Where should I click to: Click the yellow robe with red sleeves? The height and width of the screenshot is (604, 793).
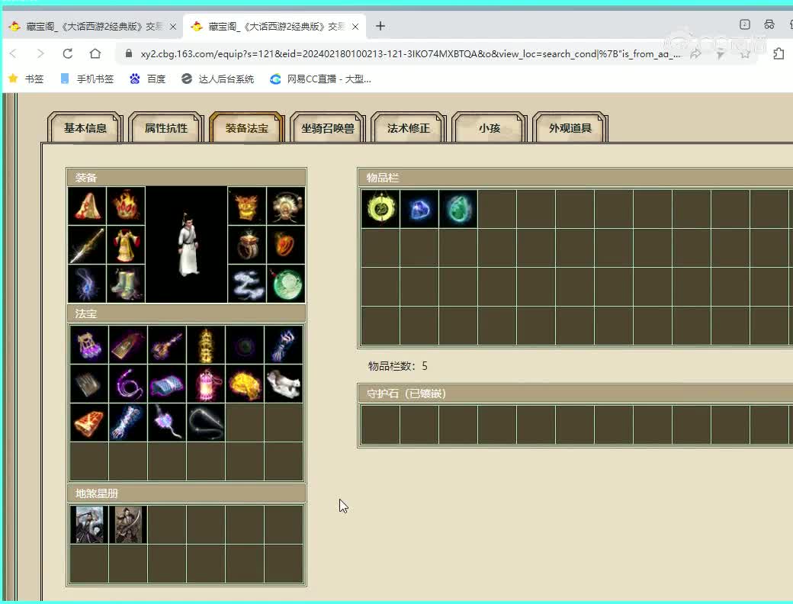point(126,245)
